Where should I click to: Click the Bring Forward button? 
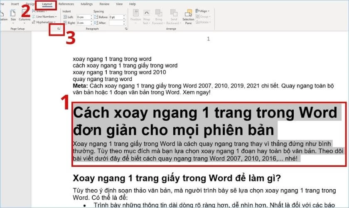tap(158, 17)
